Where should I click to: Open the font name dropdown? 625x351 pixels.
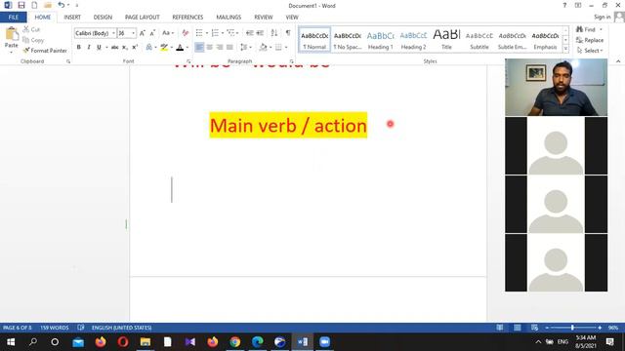click(x=113, y=33)
